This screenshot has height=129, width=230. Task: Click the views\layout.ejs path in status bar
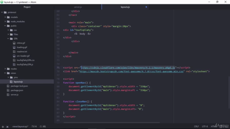20,126
